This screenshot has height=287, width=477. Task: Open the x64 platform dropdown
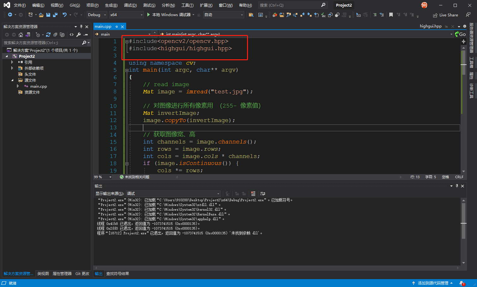126,15
